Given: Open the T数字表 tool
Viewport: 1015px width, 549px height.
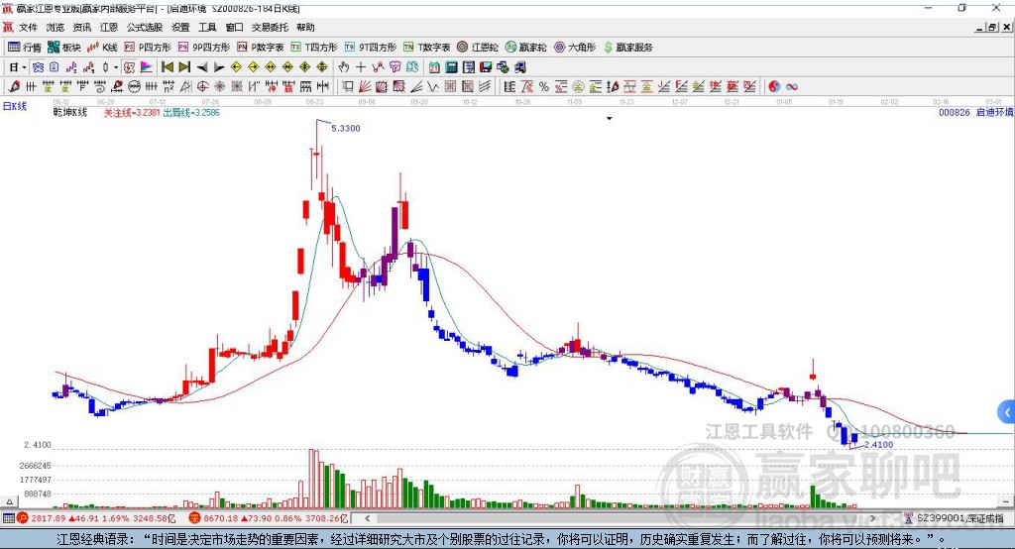Looking at the screenshot, I should pyautogui.click(x=426, y=48).
